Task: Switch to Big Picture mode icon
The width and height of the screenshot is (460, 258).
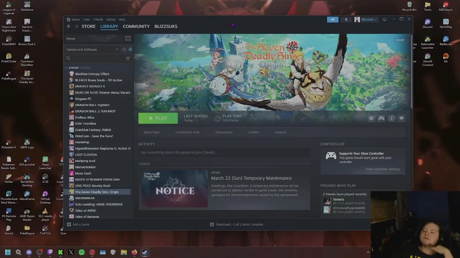Action: [x=385, y=19]
